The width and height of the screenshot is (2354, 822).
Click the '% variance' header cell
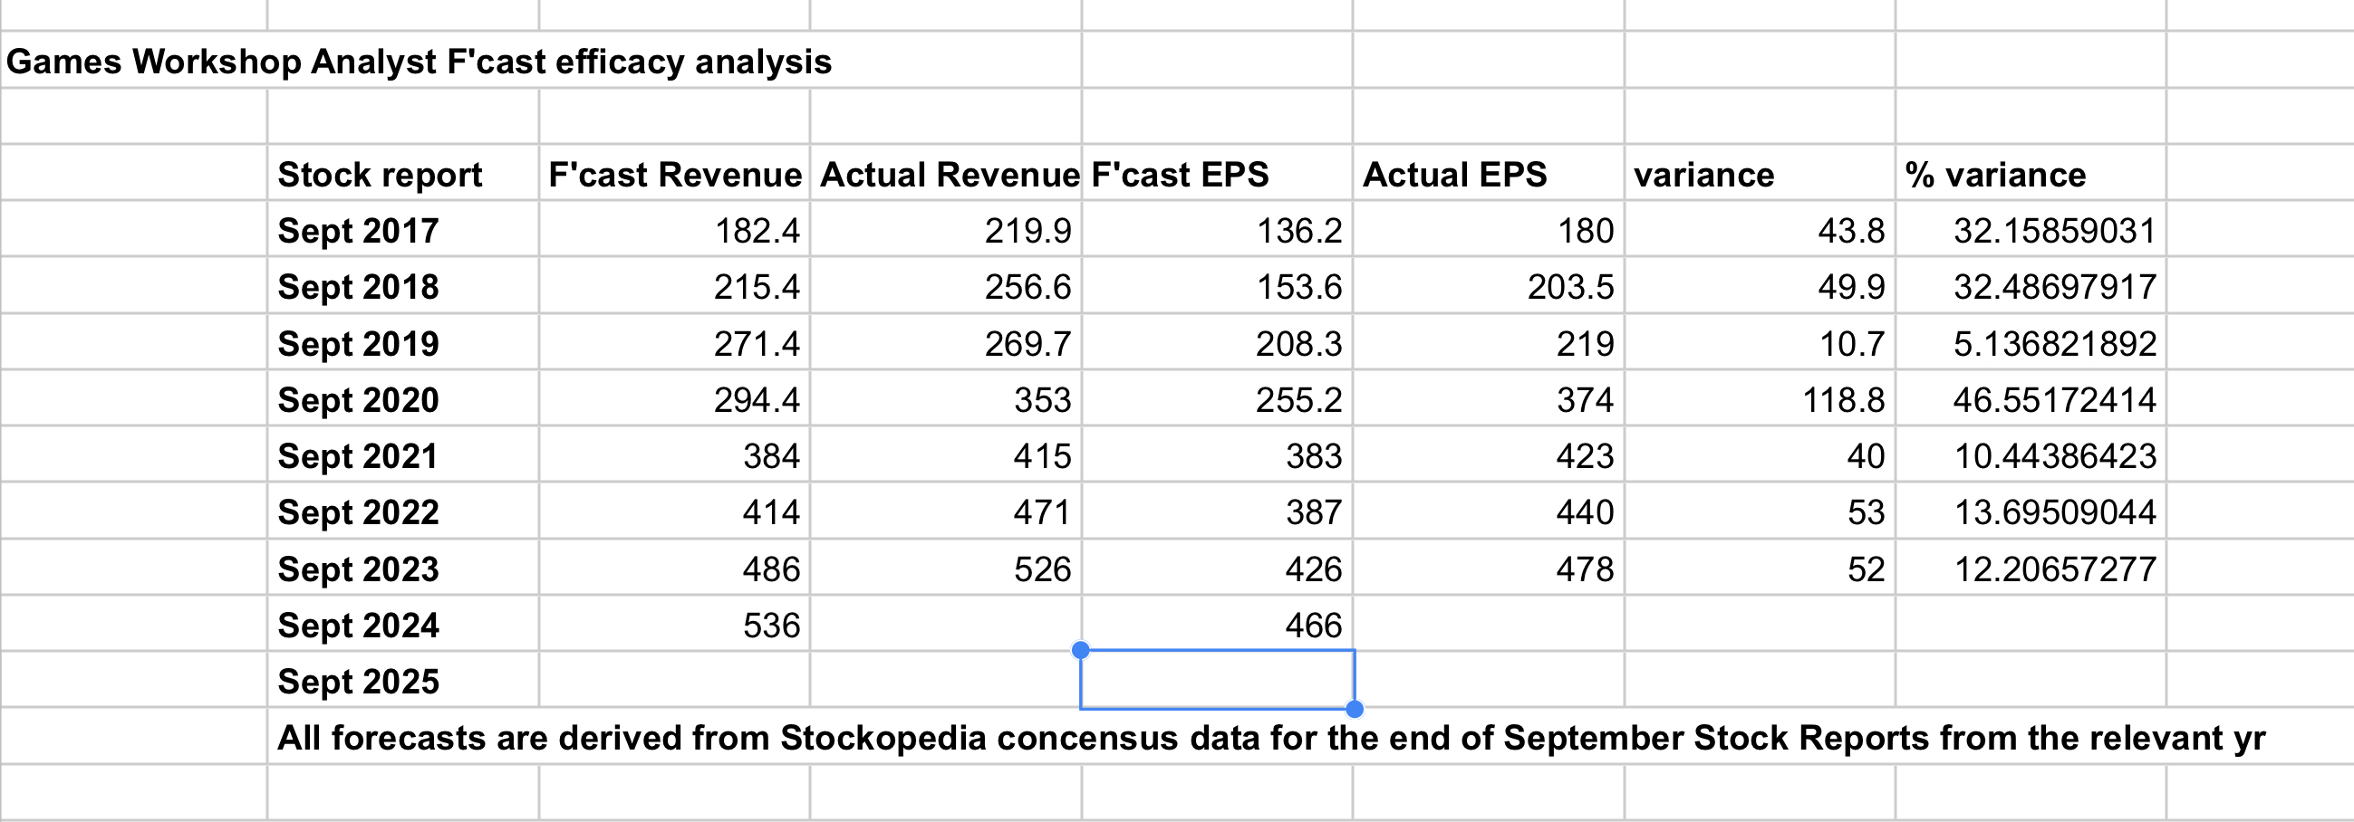[2031, 173]
